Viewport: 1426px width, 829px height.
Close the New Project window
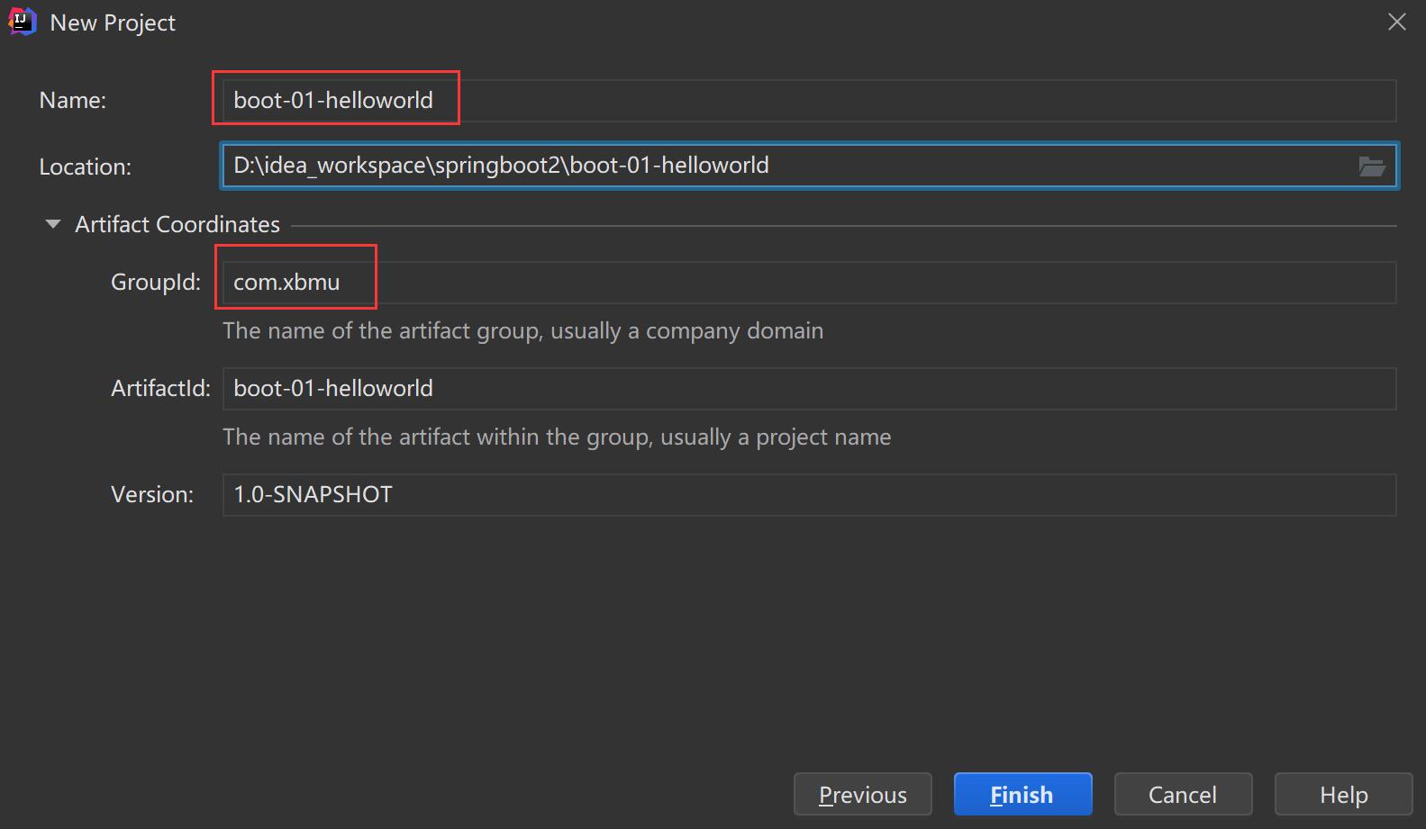[1396, 22]
